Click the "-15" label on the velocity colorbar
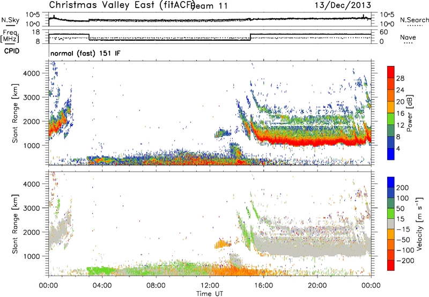The image size is (429, 297). pos(403,229)
